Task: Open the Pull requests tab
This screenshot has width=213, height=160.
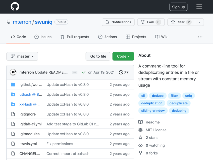Action: [75, 37]
